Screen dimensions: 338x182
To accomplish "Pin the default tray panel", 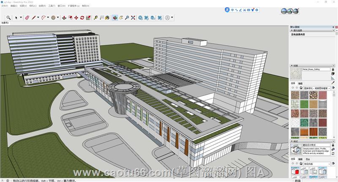I will pyautogui.click(x=333, y=27).
